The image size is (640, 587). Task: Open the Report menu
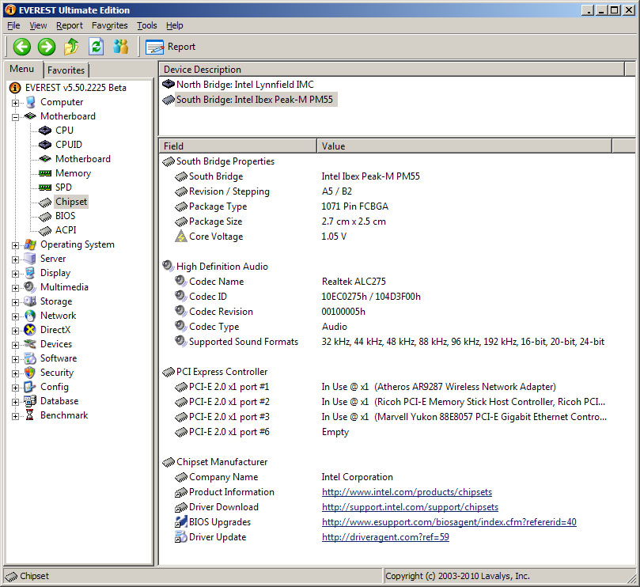tap(70, 26)
